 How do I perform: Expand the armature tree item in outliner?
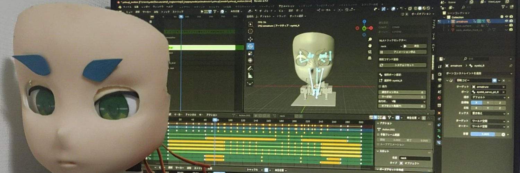point(448,21)
